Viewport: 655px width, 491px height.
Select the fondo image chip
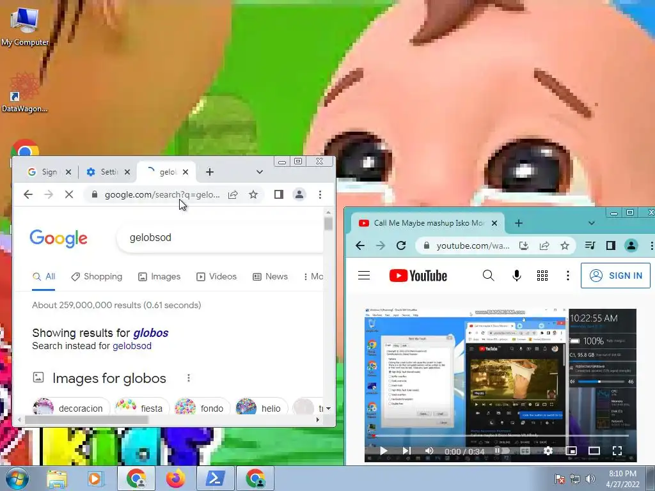coord(202,408)
